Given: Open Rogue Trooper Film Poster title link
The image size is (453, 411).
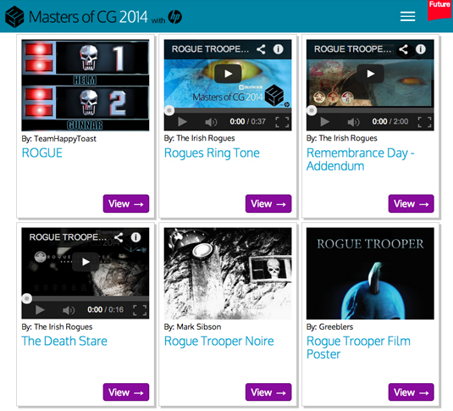Looking at the screenshot, I should pyautogui.click(x=358, y=347).
